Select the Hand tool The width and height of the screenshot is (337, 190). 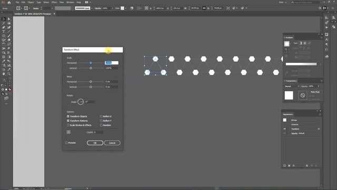[4, 74]
